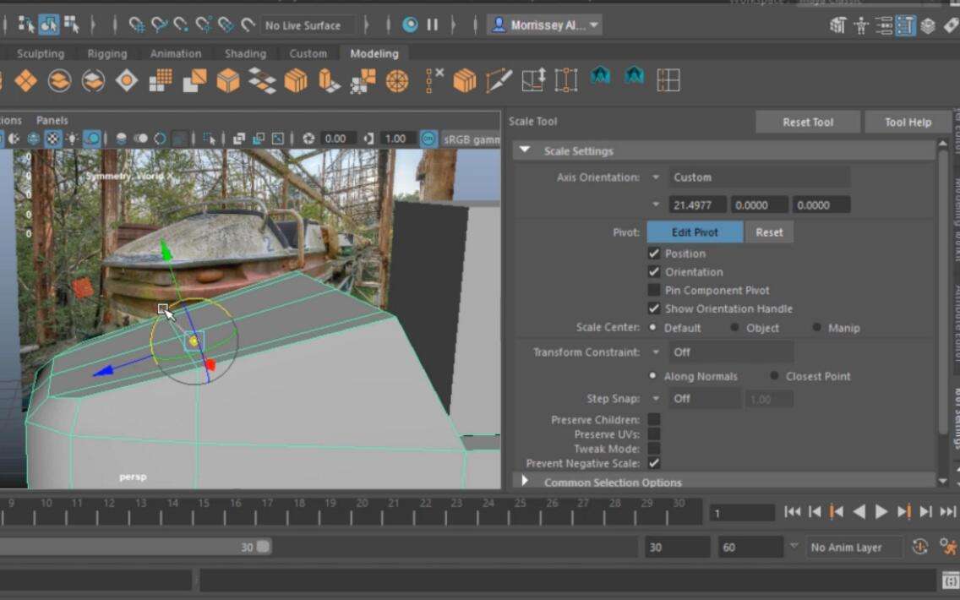The image size is (960, 600).
Task: Click the orientation X value field 21.4977
Action: click(697, 205)
